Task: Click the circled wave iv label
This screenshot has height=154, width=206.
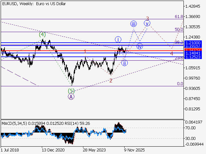Action: coord(139,46)
